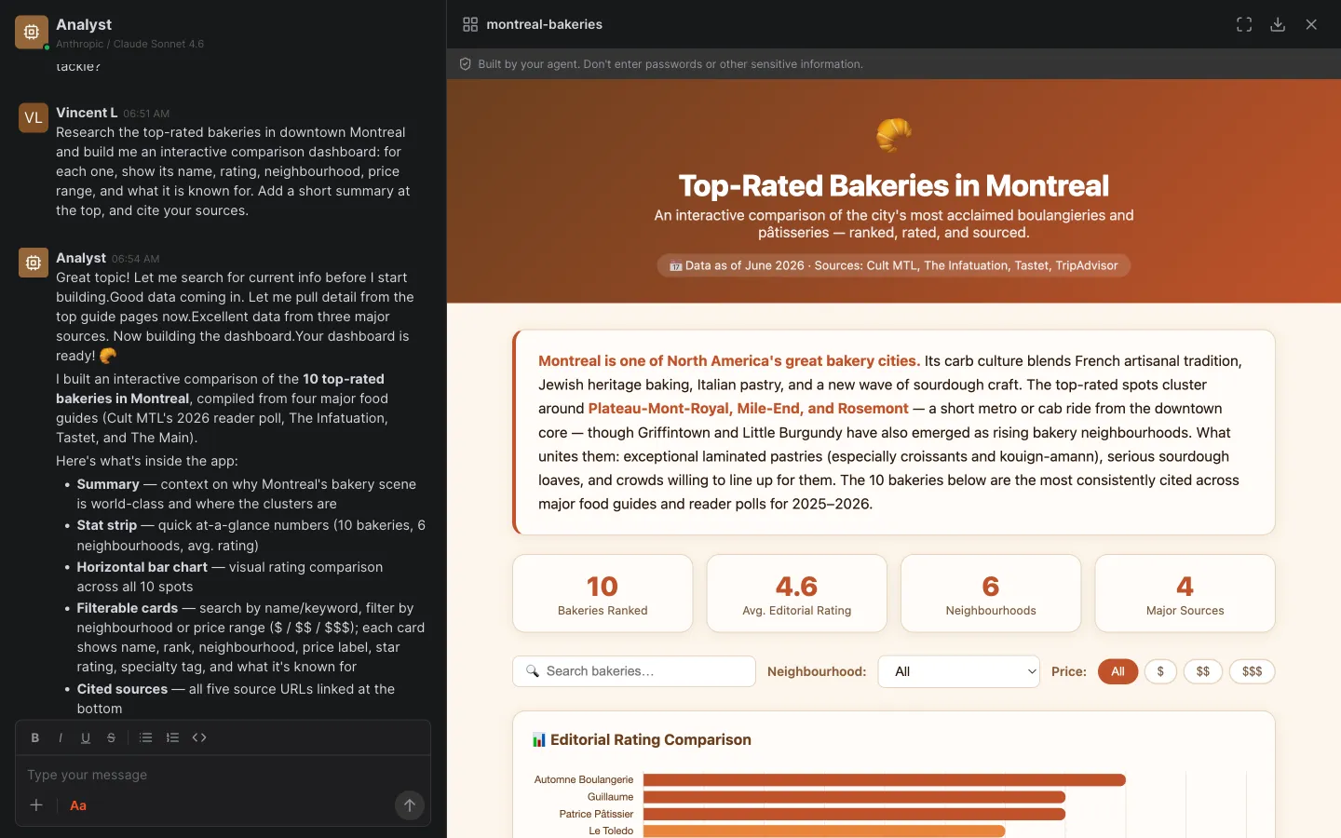This screenshot has width=1341, height=838.
Task: Click the Analyst avatar beside the 06:54 AM message
Action: pyautogui.click(x=34, y=263)
